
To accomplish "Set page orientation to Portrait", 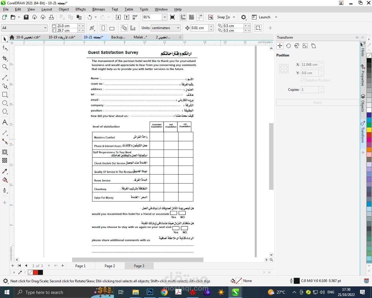I will pos(103,28).
